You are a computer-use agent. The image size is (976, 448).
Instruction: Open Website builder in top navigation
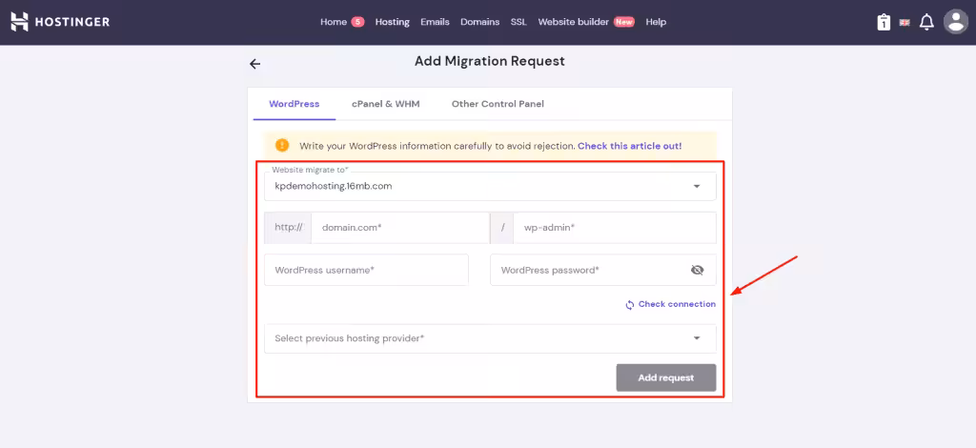(x=573, y=22)
